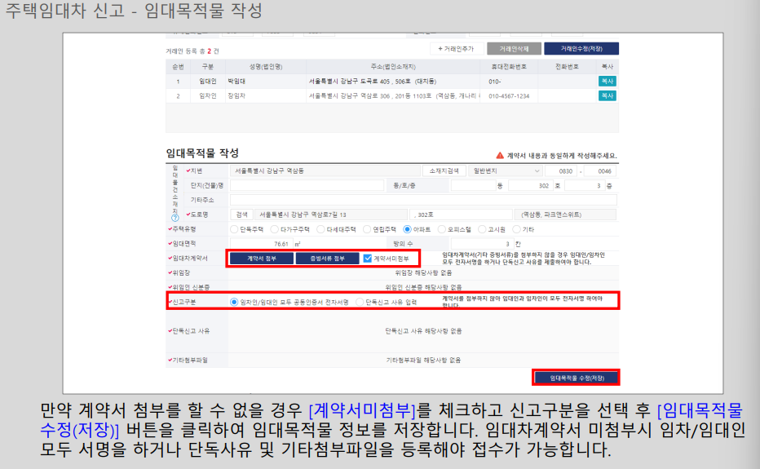
Task: Click the 방의 수 field showing 3
Action: tap(481, 244)
